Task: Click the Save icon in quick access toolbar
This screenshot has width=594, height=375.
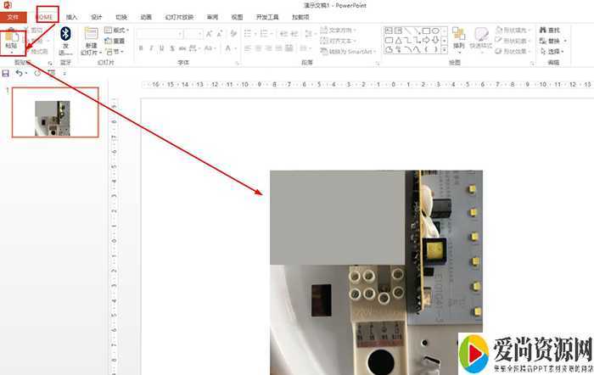Action: 6,74
